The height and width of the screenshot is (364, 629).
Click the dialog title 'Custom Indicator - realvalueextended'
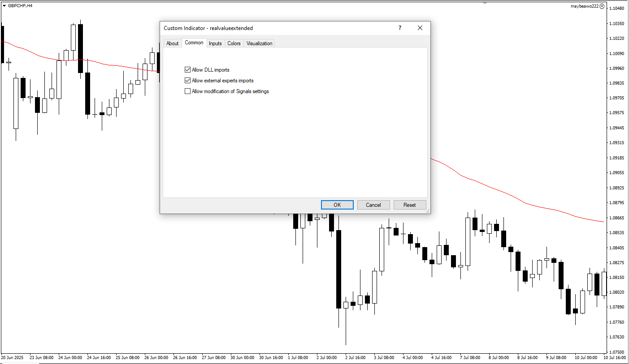[x=208, y=28]
